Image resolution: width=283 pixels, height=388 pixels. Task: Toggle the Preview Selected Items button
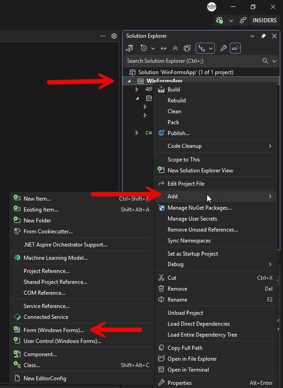pyautogui.click(x=235, y=48)
